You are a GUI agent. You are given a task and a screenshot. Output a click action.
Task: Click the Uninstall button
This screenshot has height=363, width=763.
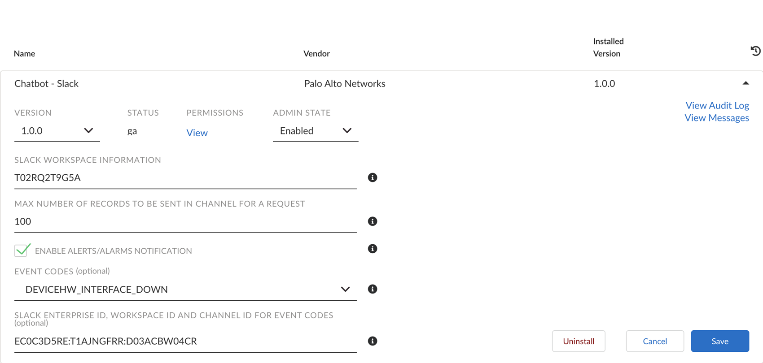click(x=578, y=341)
